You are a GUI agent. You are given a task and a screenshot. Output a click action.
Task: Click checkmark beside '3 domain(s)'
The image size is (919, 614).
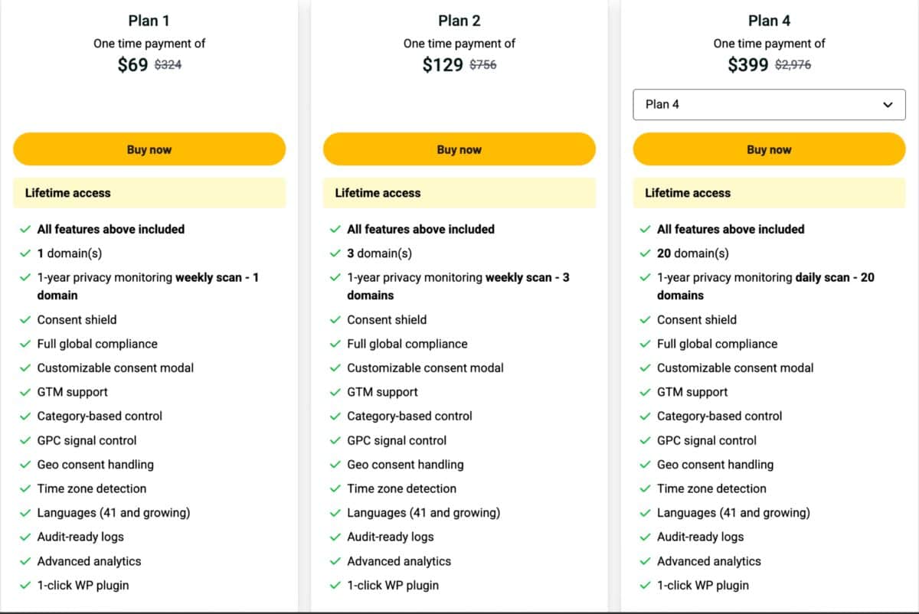click(335, 253)
